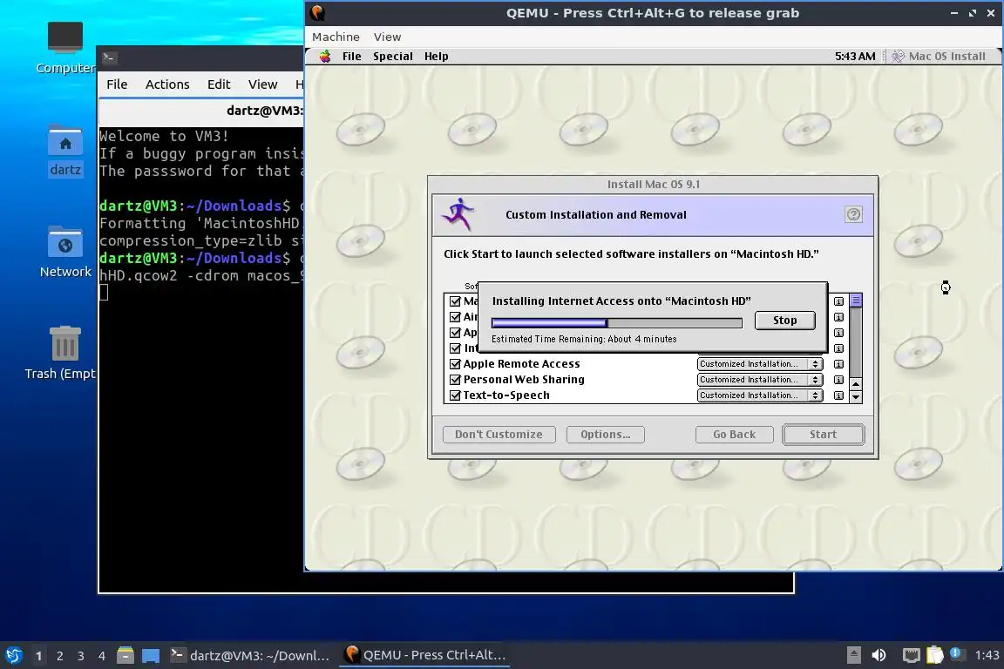
Task: Show info for the Personal Web Sharing row
Action: pos(838,380)
